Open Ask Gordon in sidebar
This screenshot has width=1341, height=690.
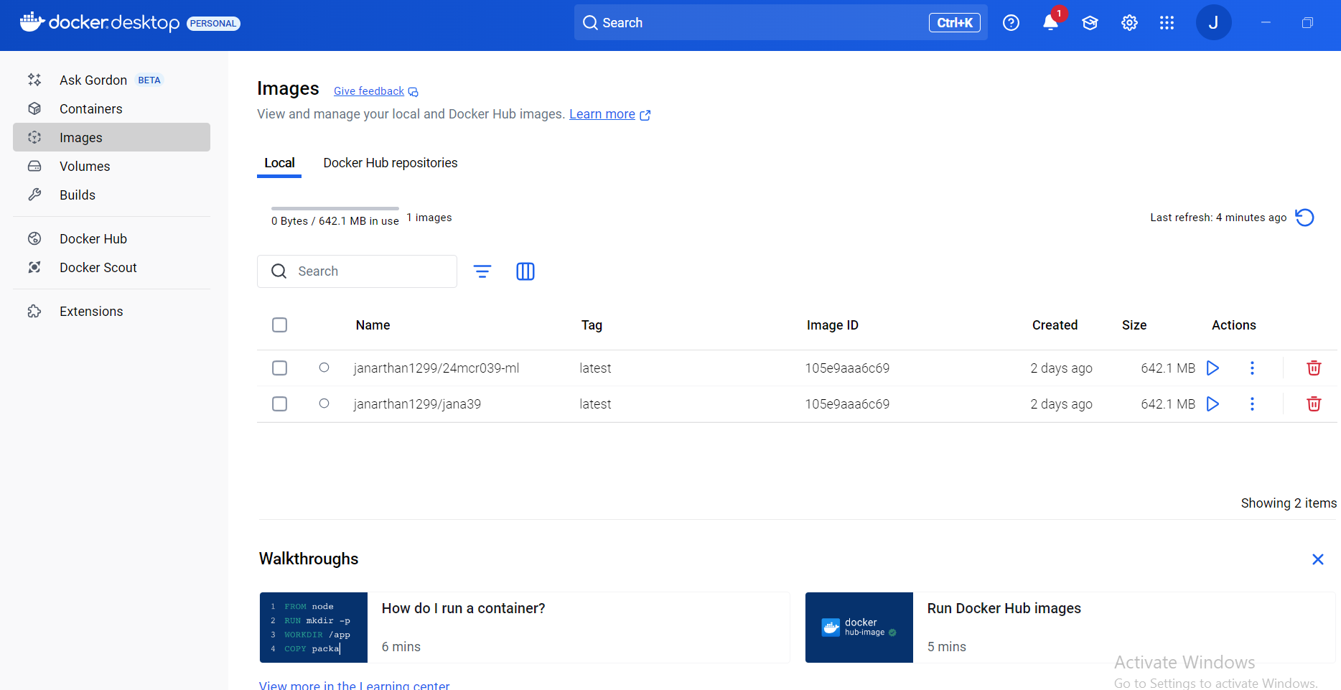111,80
